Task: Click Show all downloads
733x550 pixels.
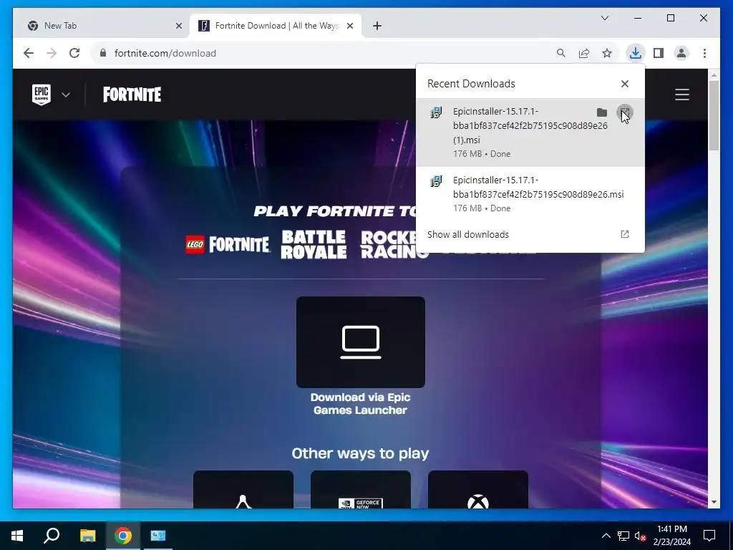Action: pos(468,234)
